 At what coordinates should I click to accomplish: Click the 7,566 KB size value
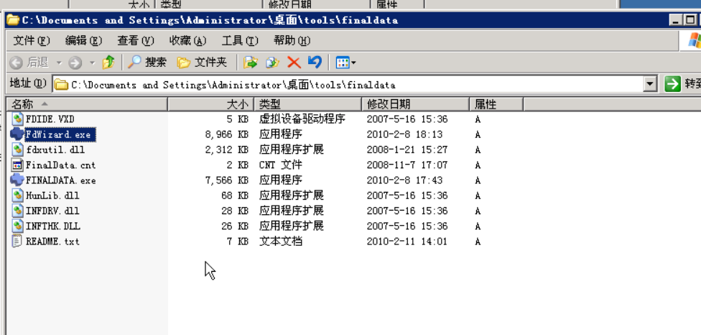click(227, 180)
